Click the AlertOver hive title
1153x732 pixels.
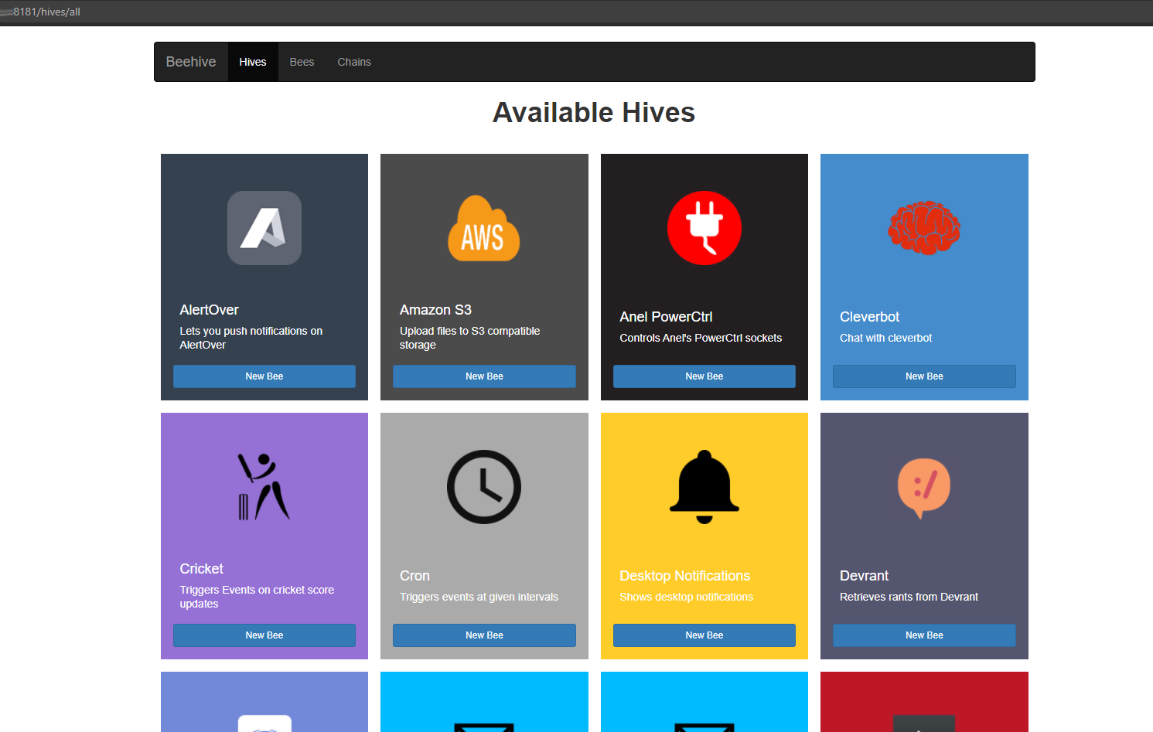pyautogui.click(x=209, y=310)
